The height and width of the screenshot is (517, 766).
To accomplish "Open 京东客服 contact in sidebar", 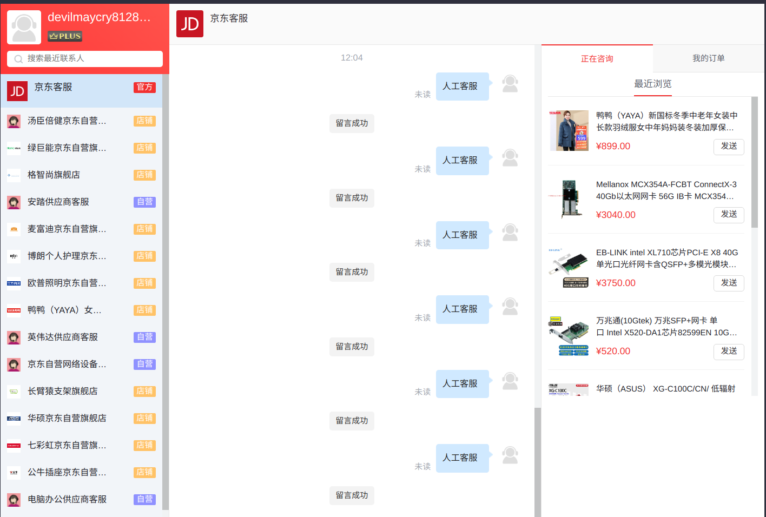I will [x=81, y=90].
